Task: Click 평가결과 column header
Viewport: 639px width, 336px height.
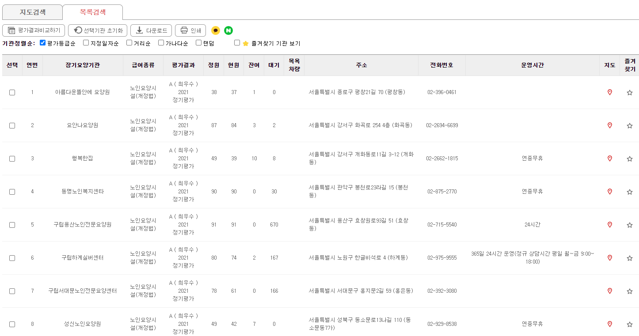Action: point(183,65)
